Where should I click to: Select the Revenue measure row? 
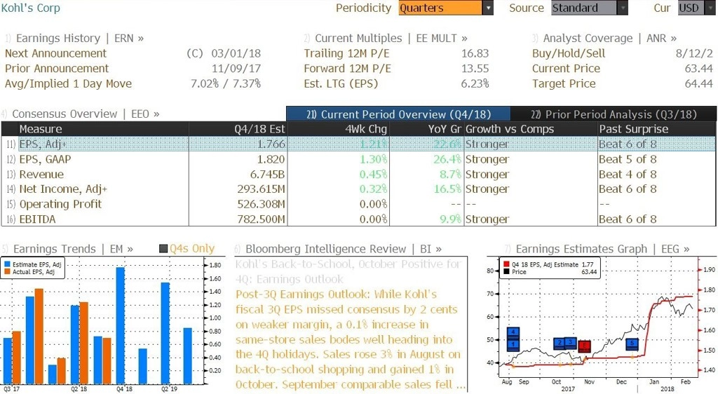click(358, 175)
